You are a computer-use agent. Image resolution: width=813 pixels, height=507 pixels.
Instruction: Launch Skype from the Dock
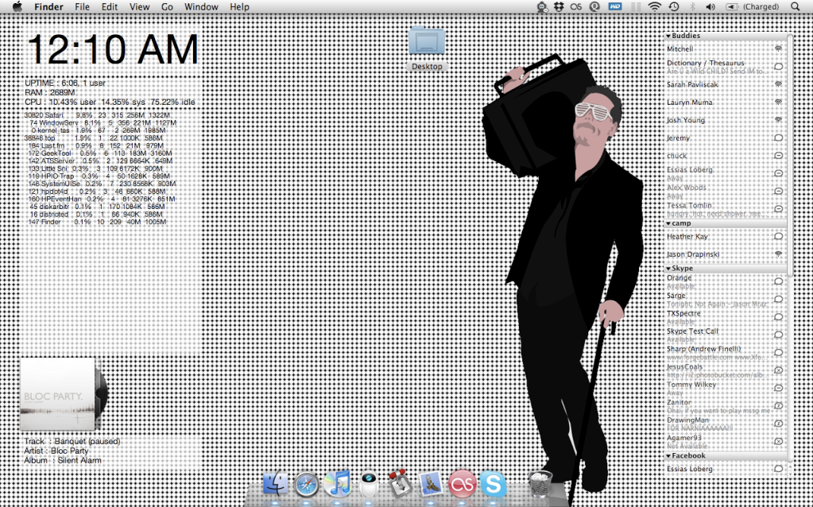493,484
